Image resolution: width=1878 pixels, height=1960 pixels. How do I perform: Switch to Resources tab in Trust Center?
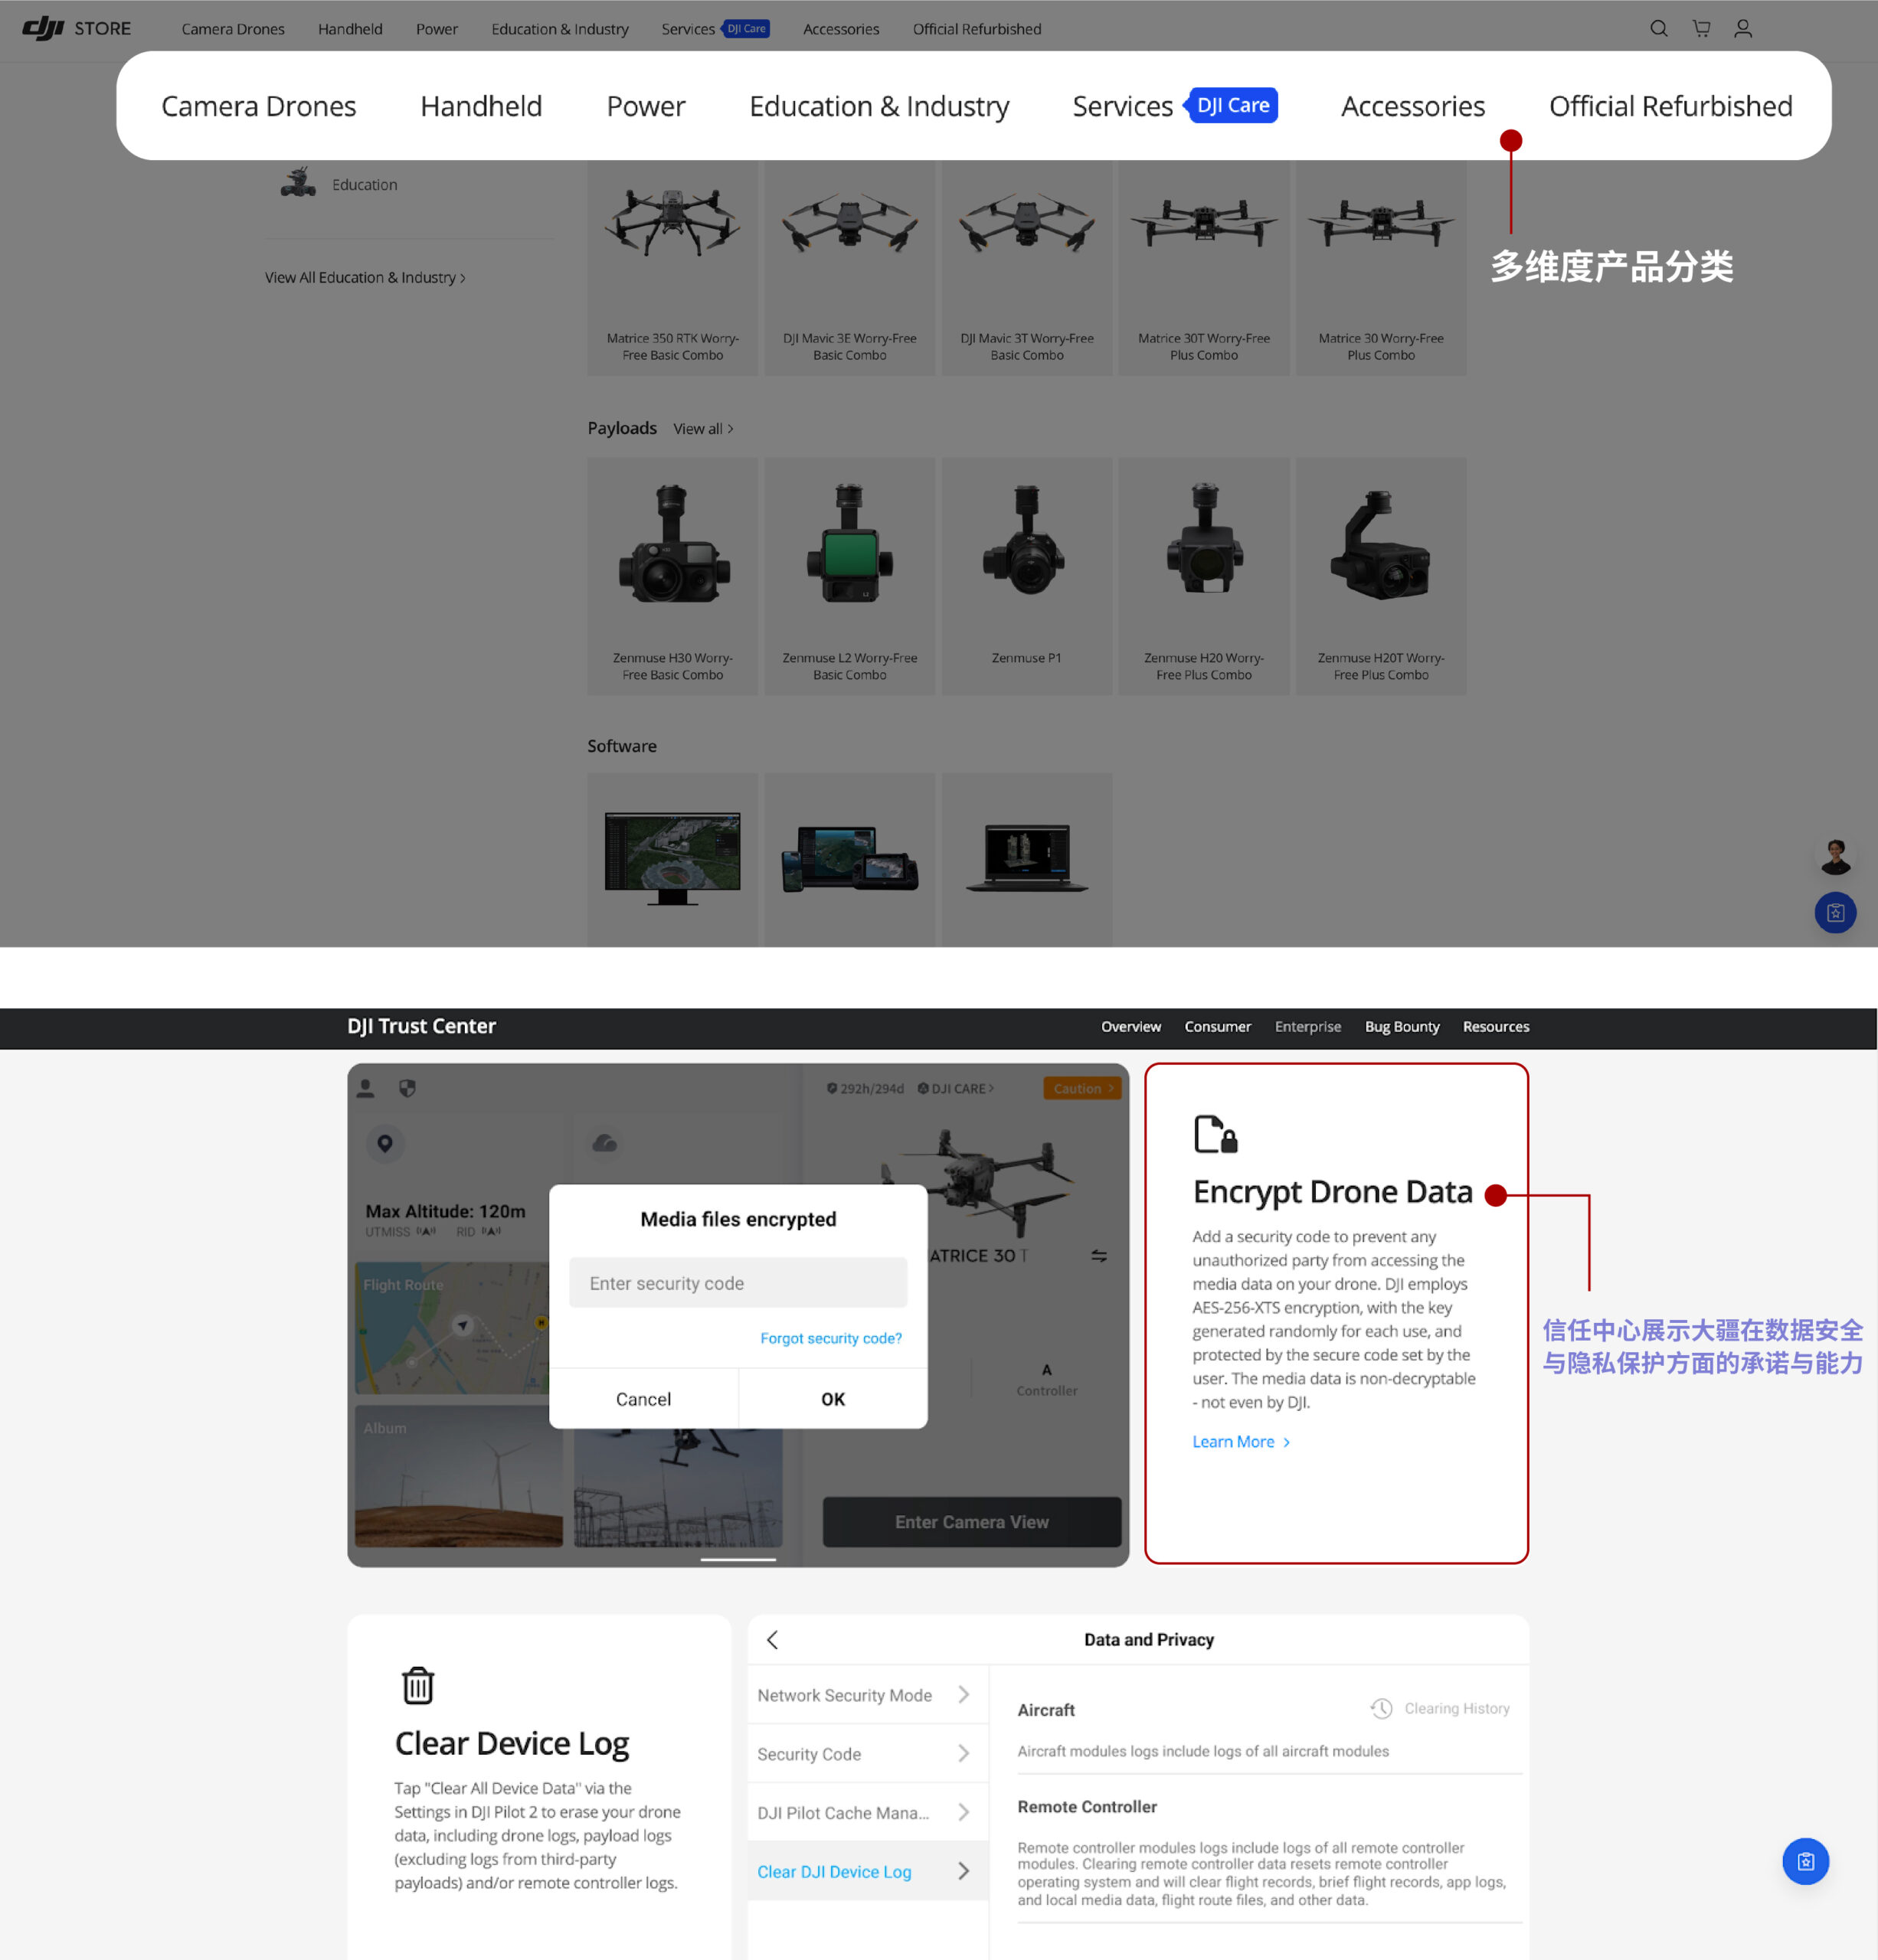pos(1496,1026)
